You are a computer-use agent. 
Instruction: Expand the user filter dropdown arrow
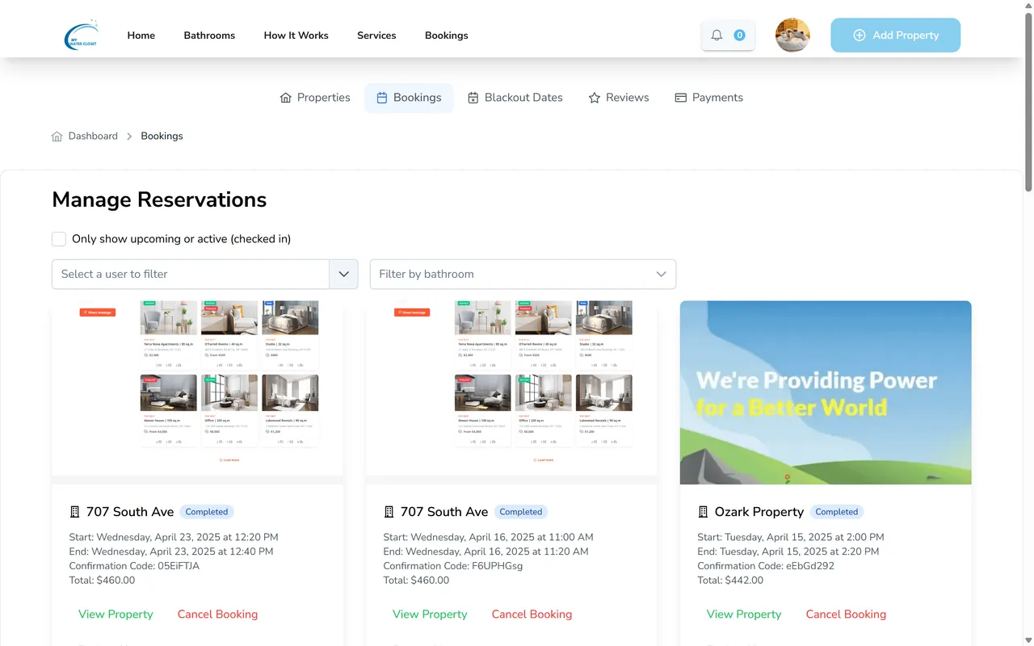coord(343,275)
